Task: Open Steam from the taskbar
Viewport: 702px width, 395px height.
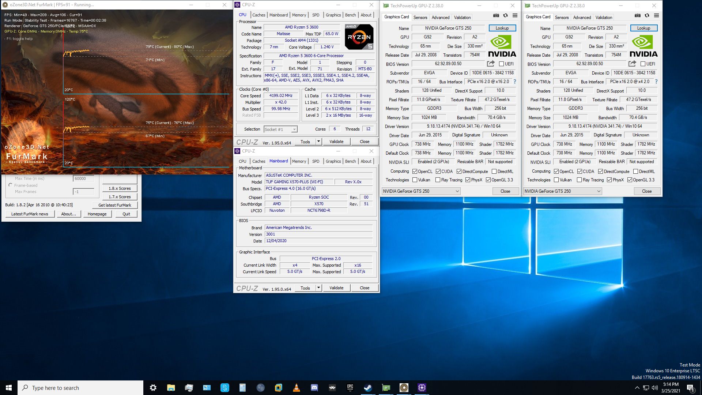Action: pos(368,388)
